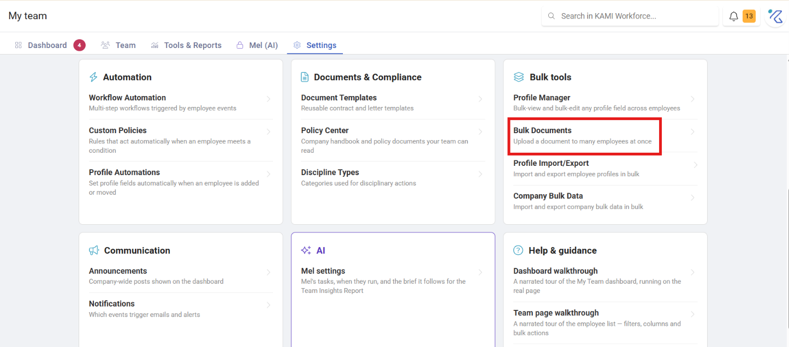Click the "Help & guidance" card heading

click(x=562, y=250)
